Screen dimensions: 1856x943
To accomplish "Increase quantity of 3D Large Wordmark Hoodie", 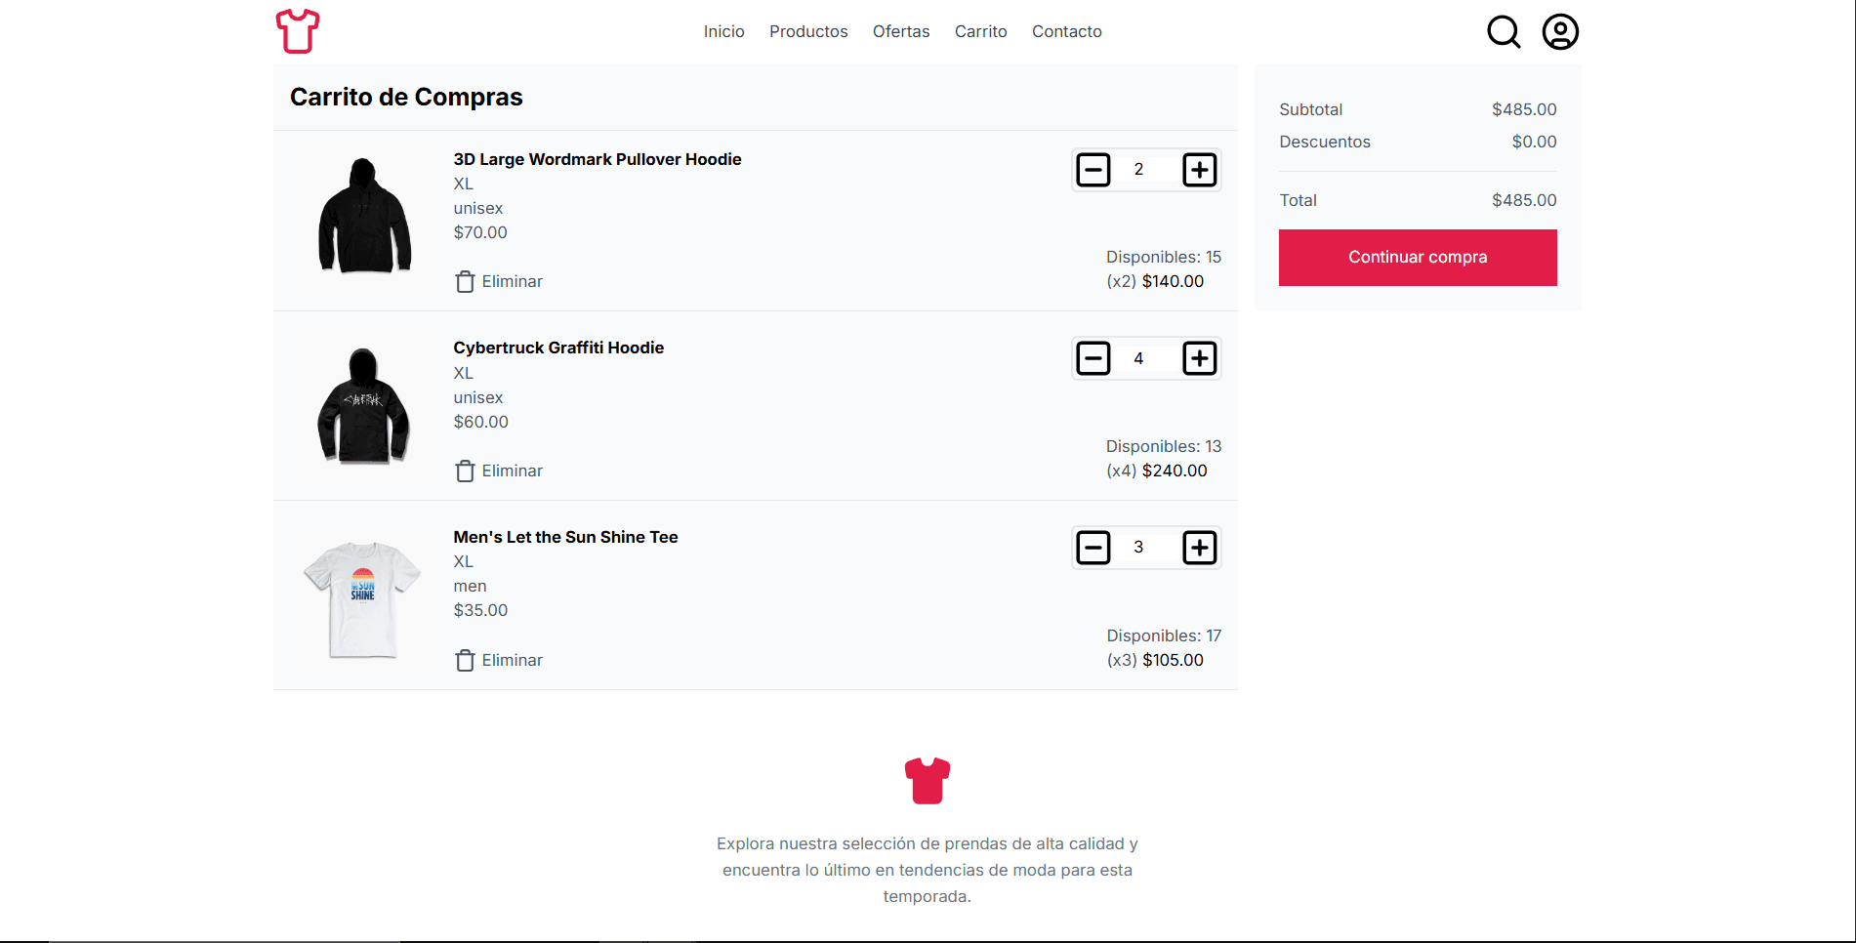I will [x=1199, y=170].
